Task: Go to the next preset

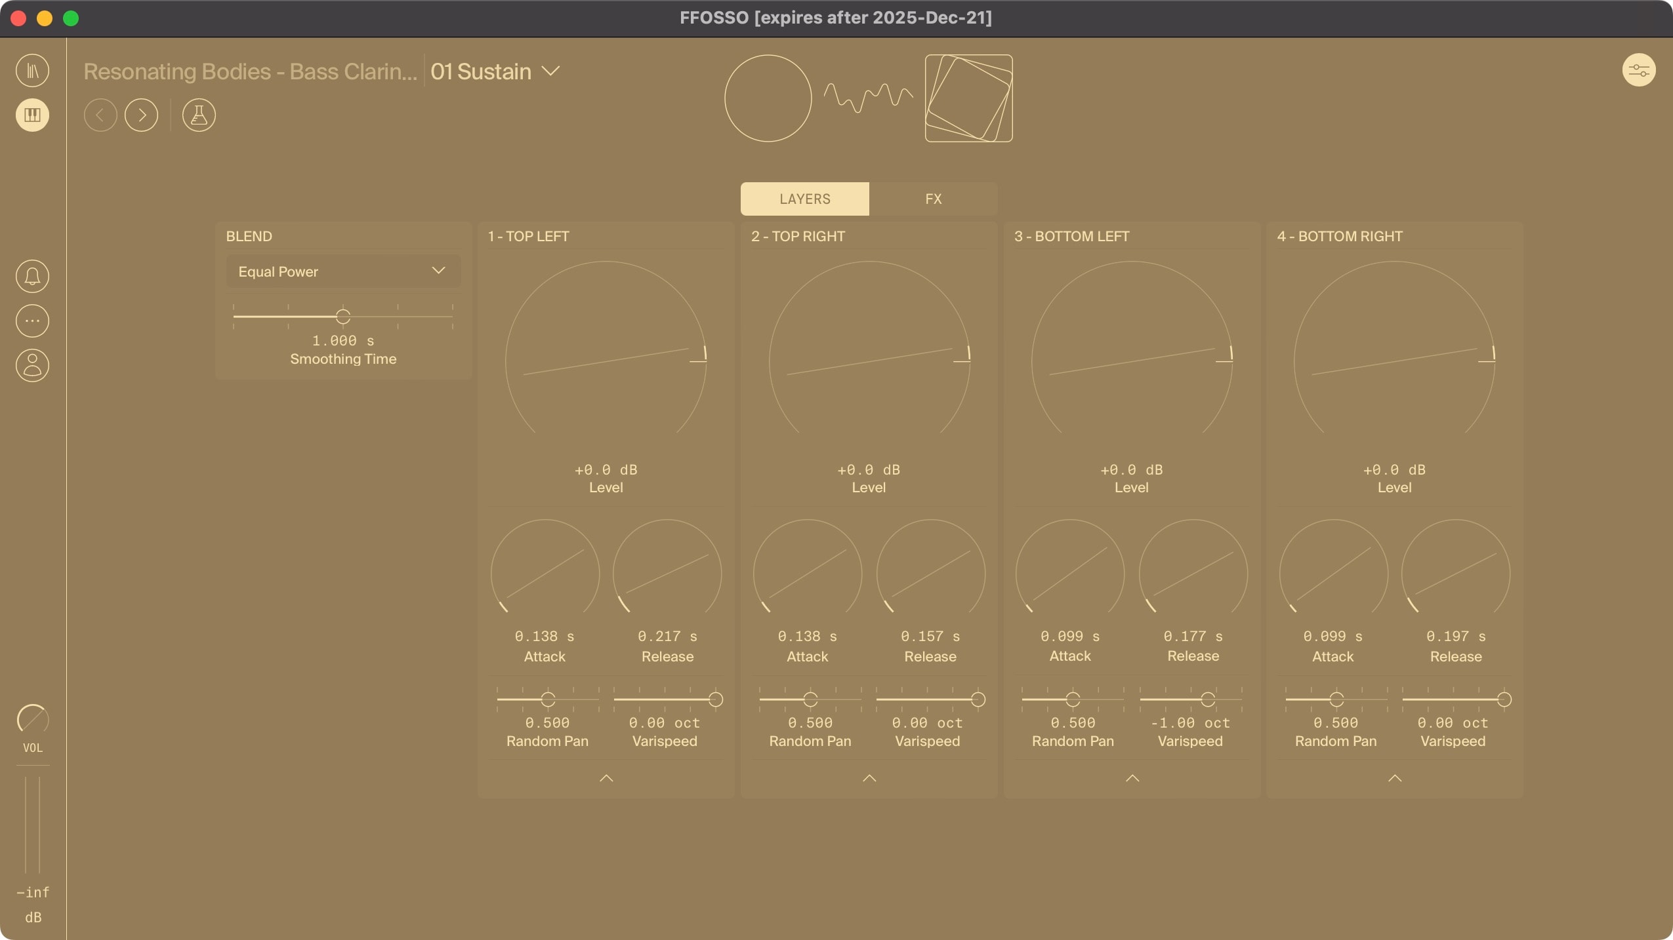Action: 142,115
